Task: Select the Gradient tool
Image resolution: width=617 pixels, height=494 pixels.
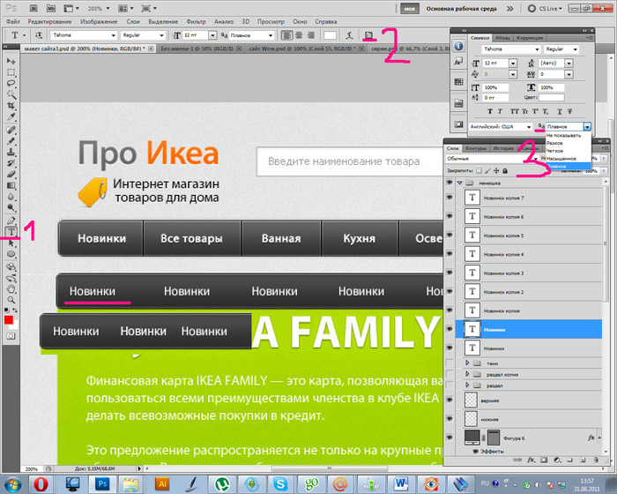Action: pos(11,185)
